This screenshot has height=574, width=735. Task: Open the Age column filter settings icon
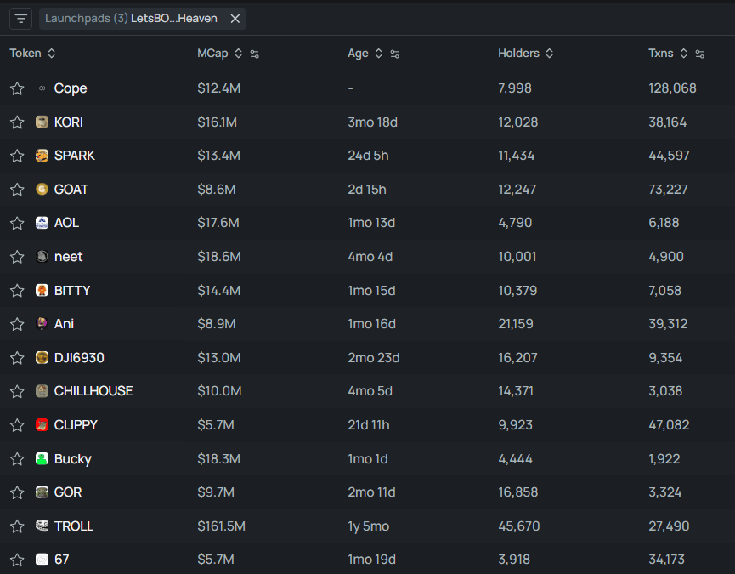point(394,54)
